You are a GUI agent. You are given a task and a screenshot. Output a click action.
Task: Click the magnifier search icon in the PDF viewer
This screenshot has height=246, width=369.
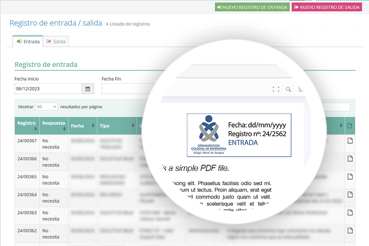(288, 89)
